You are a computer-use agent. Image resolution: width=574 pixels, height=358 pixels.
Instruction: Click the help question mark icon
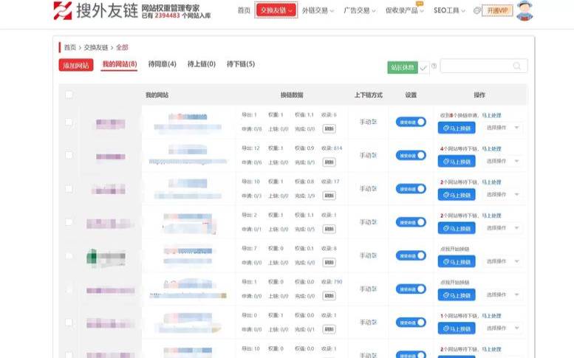[434, 66]
